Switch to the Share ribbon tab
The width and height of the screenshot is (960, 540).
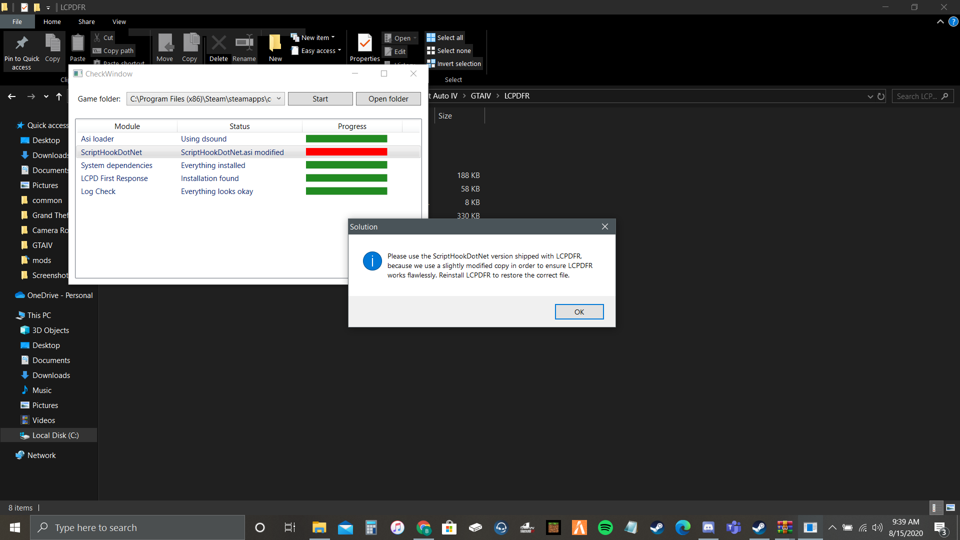click(86, 21)
